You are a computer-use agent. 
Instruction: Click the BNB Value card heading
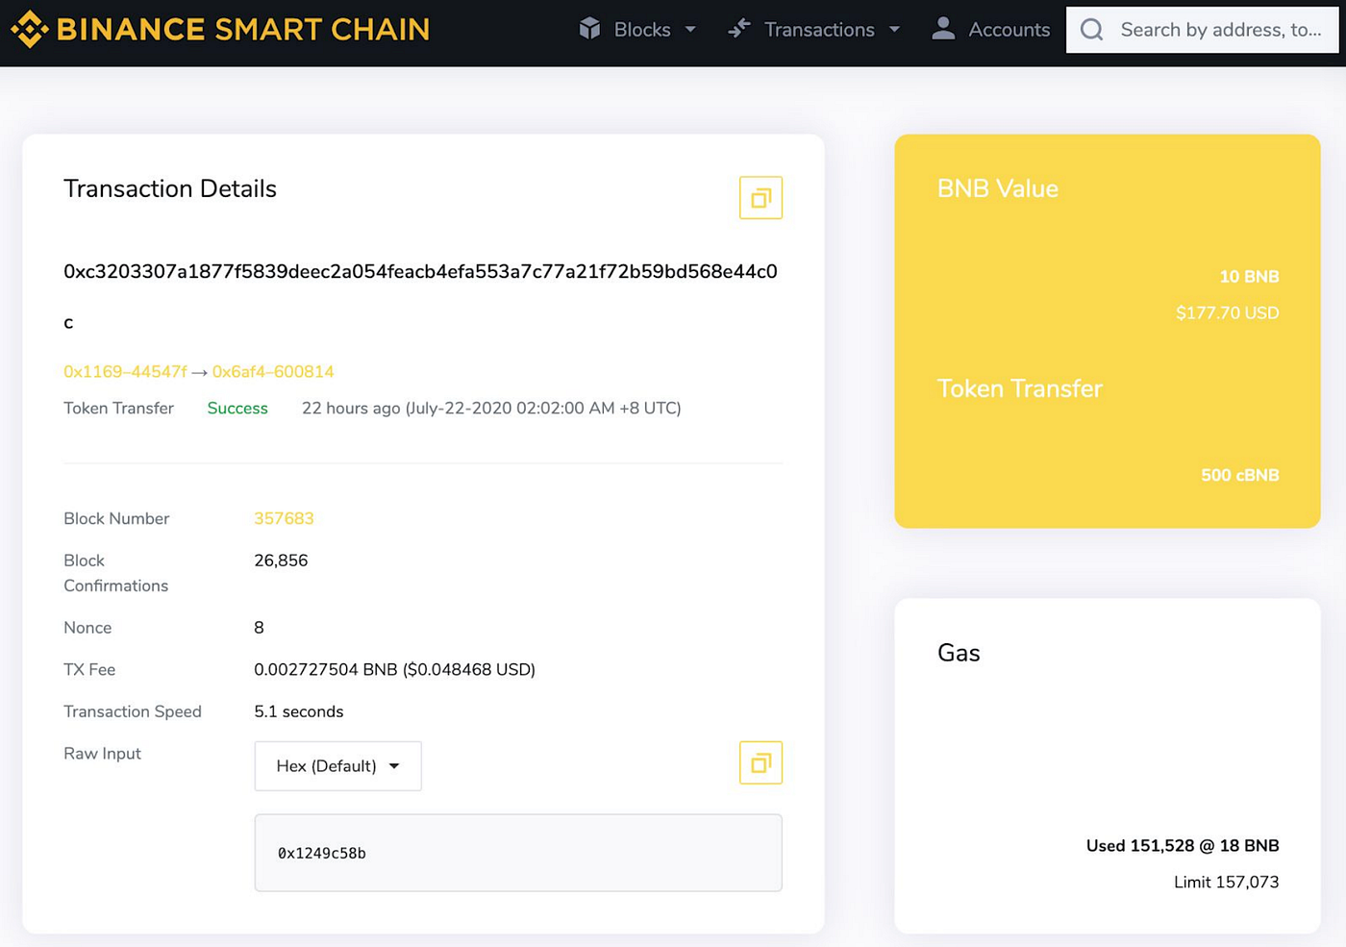(998, 188)
